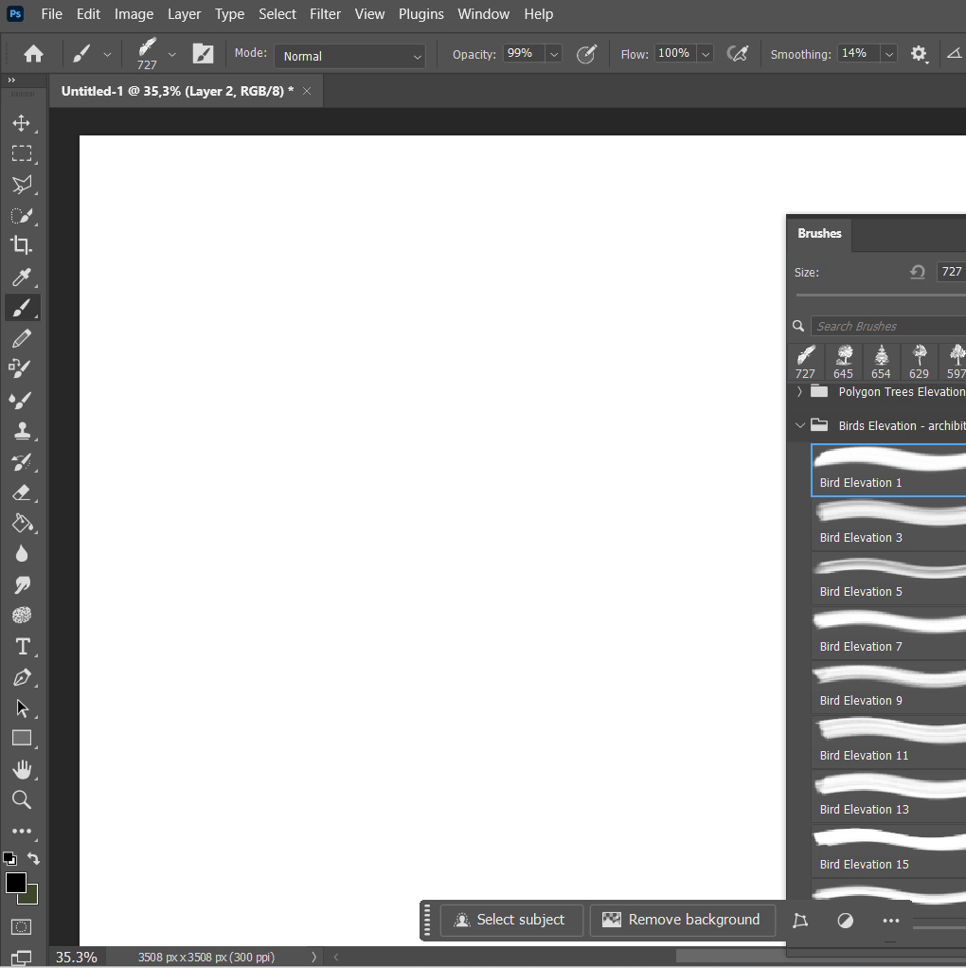
Task: Select the Eyedropper tool
Action: (x=22, y=277)
